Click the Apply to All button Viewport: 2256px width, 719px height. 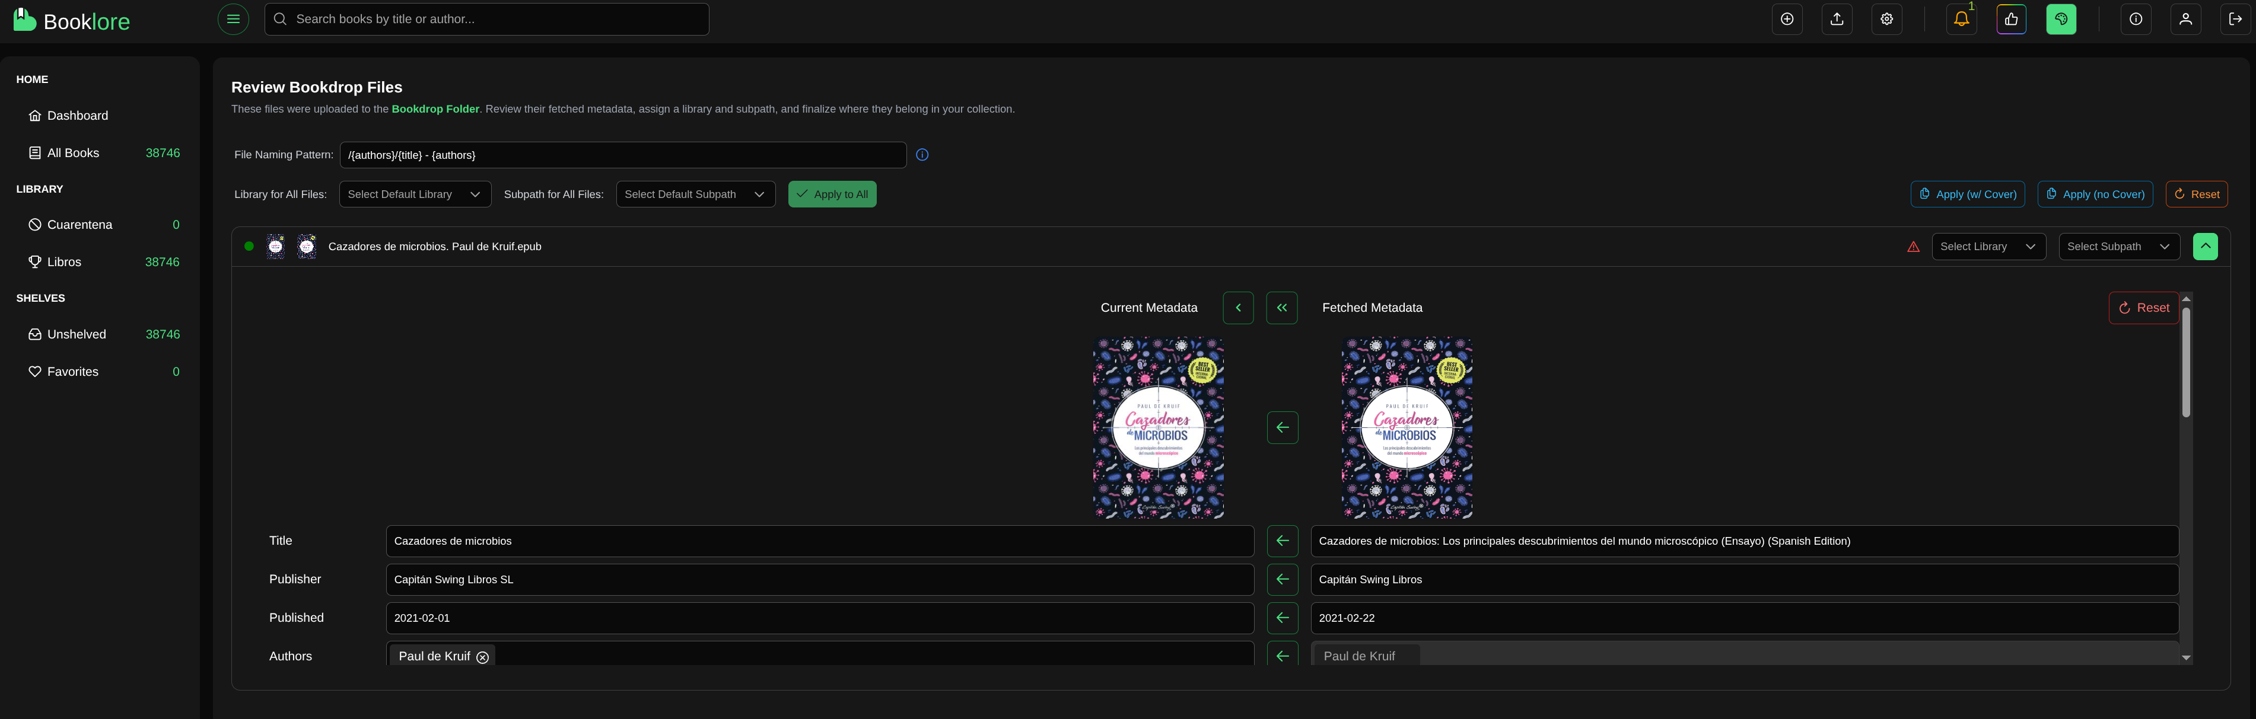[831, 194]
